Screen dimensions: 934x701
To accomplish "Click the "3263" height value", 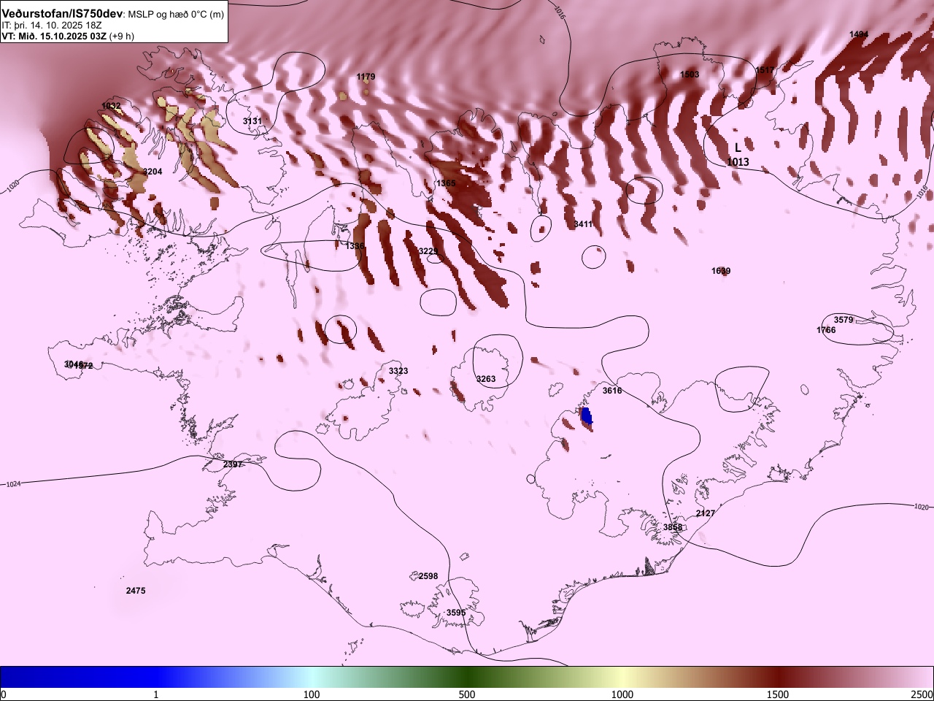I will coord(486,379).
